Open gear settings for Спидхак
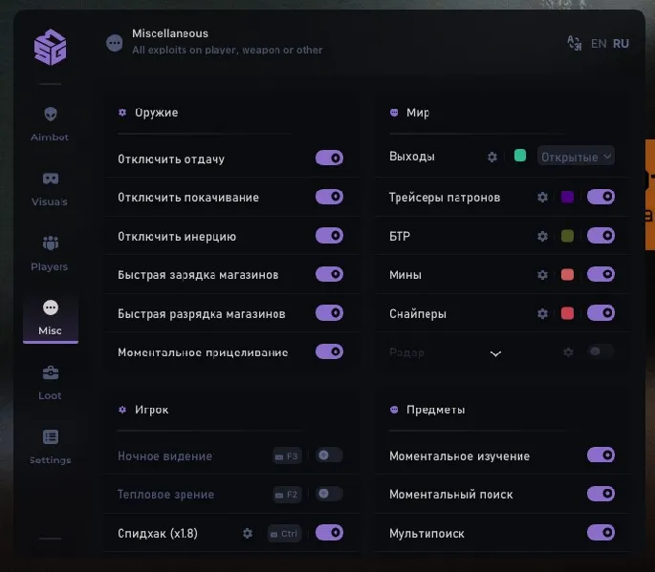Screen dimensions: 655x572 click(248, 533)
